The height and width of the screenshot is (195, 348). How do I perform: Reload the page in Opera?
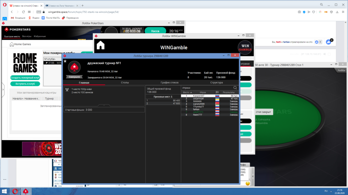[24, 12]
